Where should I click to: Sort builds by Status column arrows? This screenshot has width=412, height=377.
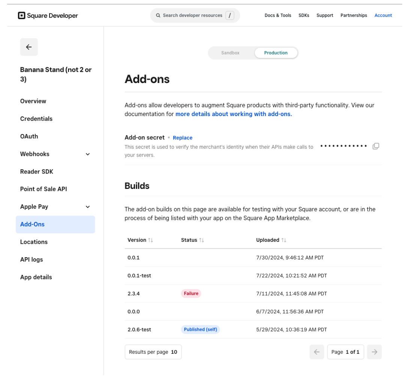201,240
